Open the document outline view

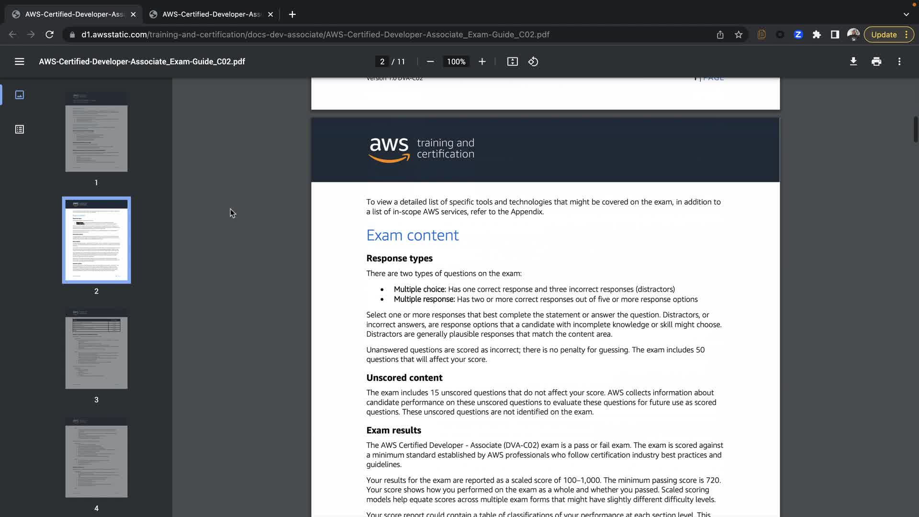(20, 129)
